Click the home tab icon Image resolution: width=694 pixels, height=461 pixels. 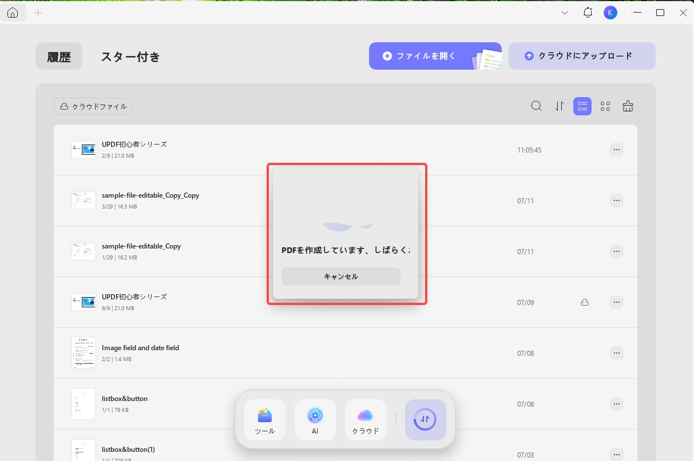click(13, 13)
